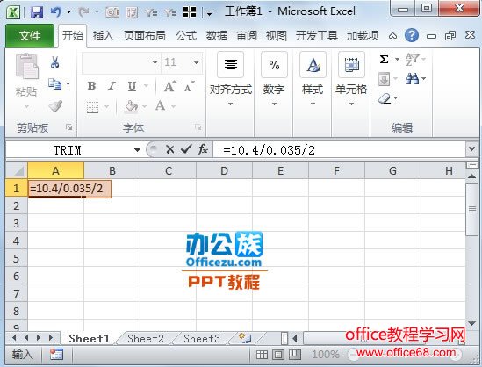Screen dimensions: 482x367
Task: Open the Clipboard dialog launcher
Action: (x=68, y=127)
